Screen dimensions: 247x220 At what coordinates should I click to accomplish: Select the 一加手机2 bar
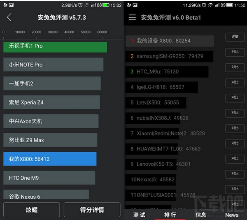52,83
